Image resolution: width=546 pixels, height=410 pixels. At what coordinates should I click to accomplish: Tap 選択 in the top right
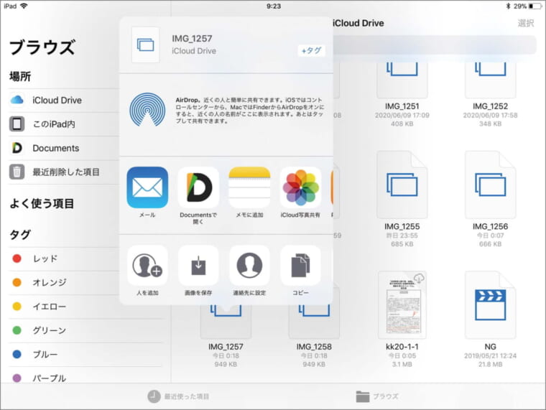click(525, 23)
